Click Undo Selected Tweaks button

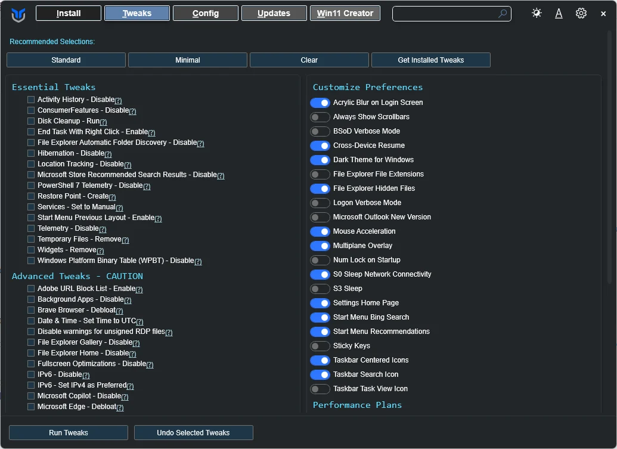193,432
